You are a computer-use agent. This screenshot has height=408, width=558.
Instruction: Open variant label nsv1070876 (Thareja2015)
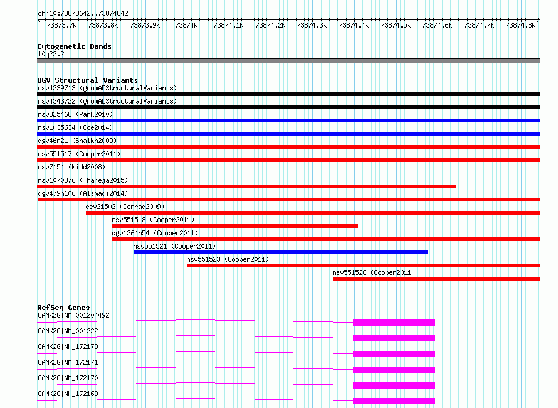pos(83,180)
